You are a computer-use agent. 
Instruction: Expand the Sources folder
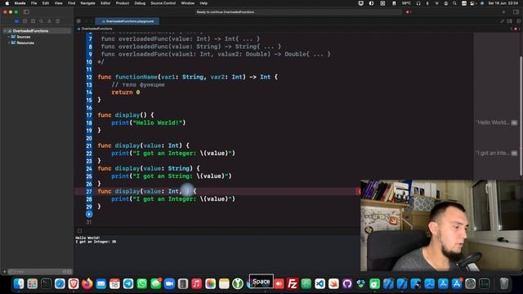click(9, 37)
